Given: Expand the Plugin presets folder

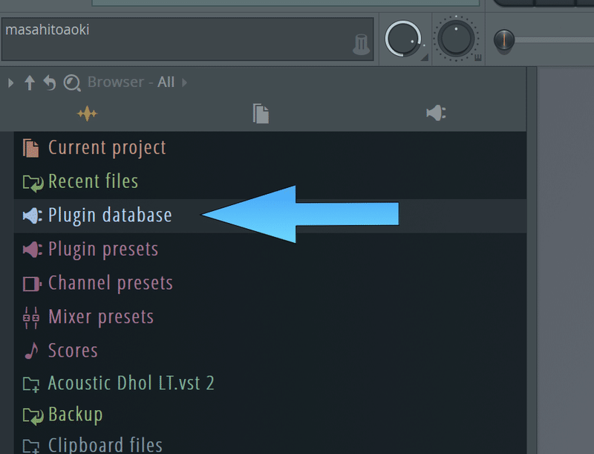Looking at the screenshot, I should point(270,250).
